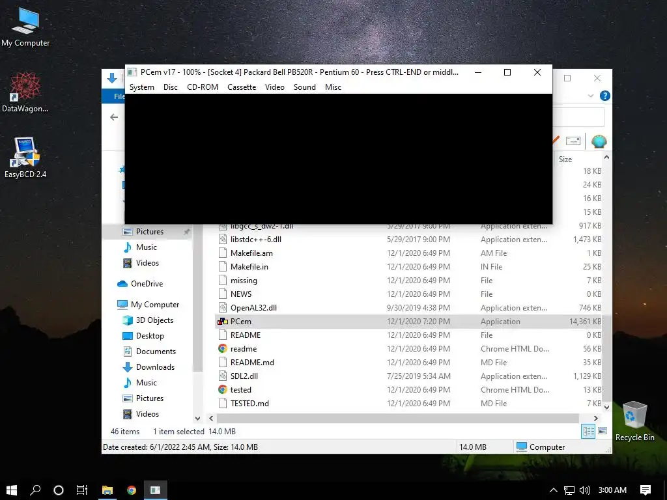Select Pictures in Quick access

coord(149,232)
